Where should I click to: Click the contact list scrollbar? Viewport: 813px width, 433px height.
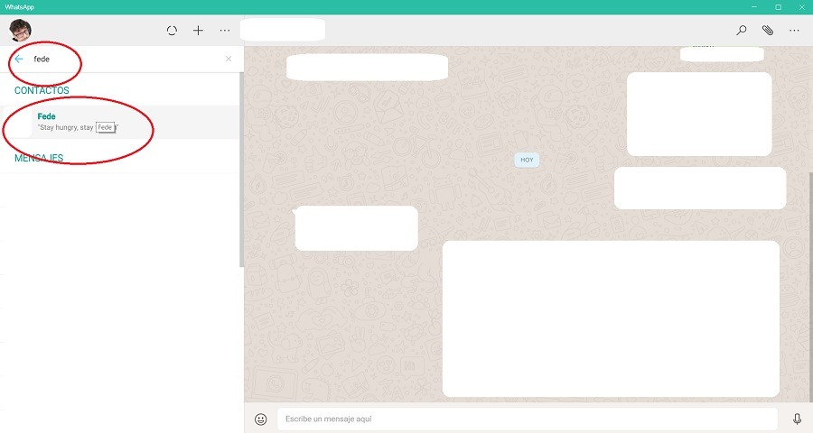coord(240,171)
